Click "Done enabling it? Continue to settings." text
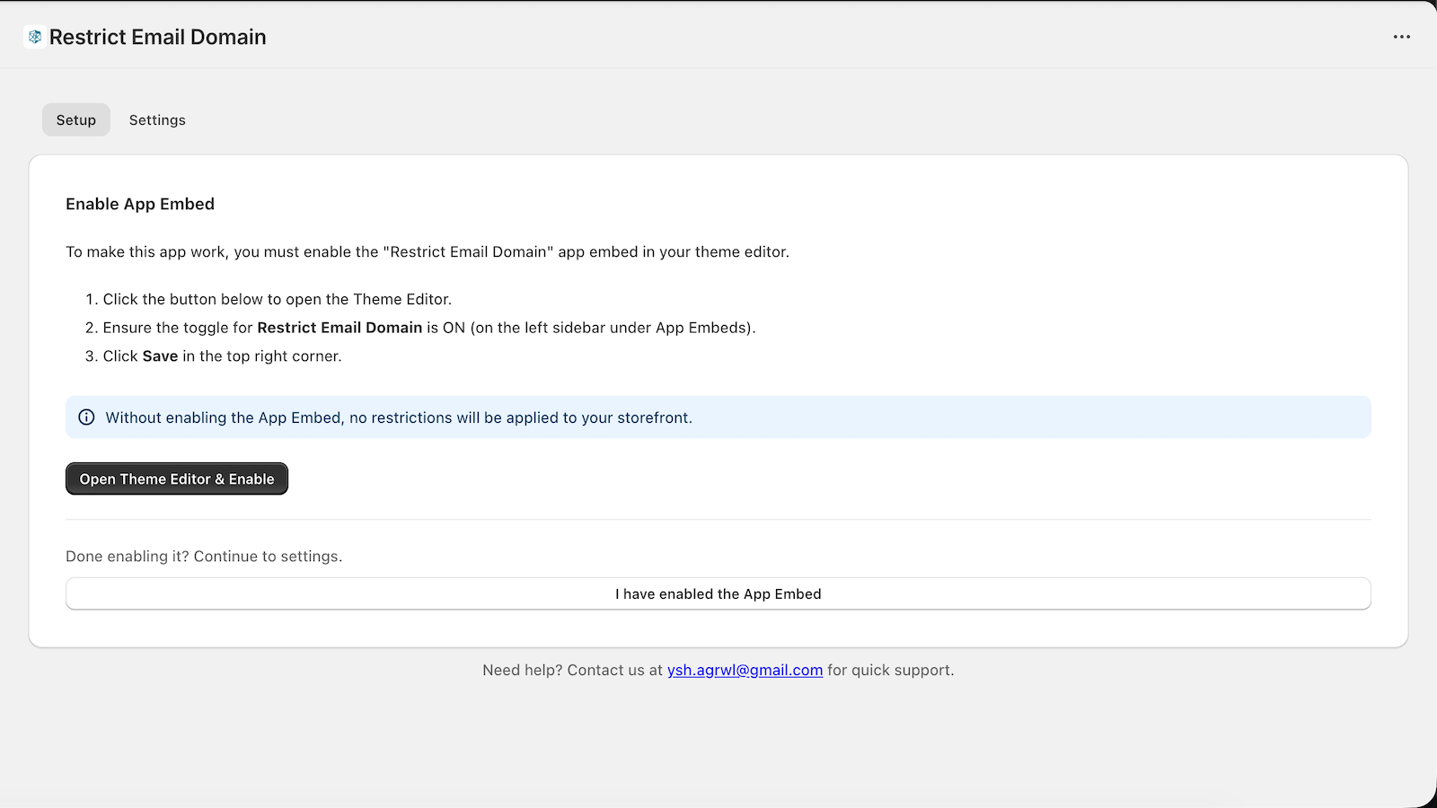1437x808 pixels. (x=204, y=557)
